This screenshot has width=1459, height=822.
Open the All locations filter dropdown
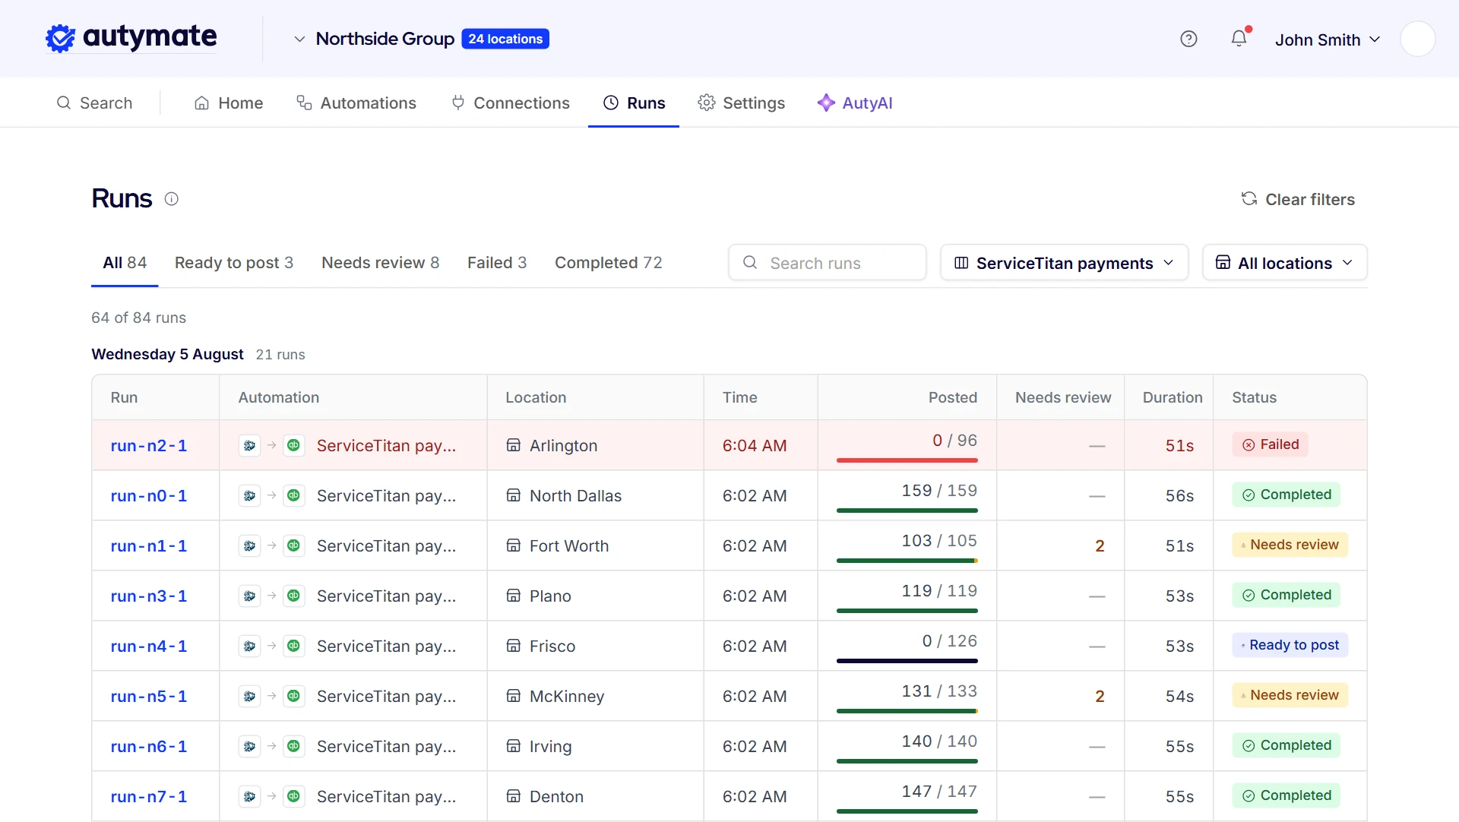pyautogui.click(x=1284, y=262)
